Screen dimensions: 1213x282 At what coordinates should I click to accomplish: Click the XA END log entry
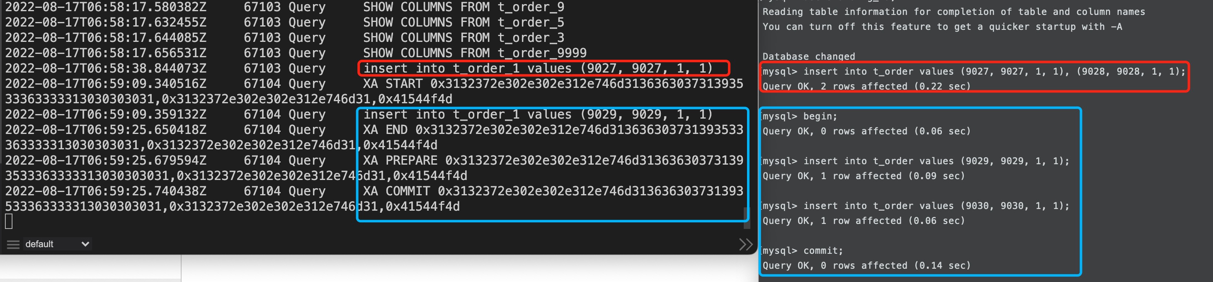coord(374,137)
